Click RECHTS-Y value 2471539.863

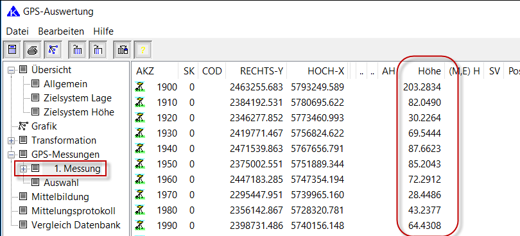tap(256, 149)
